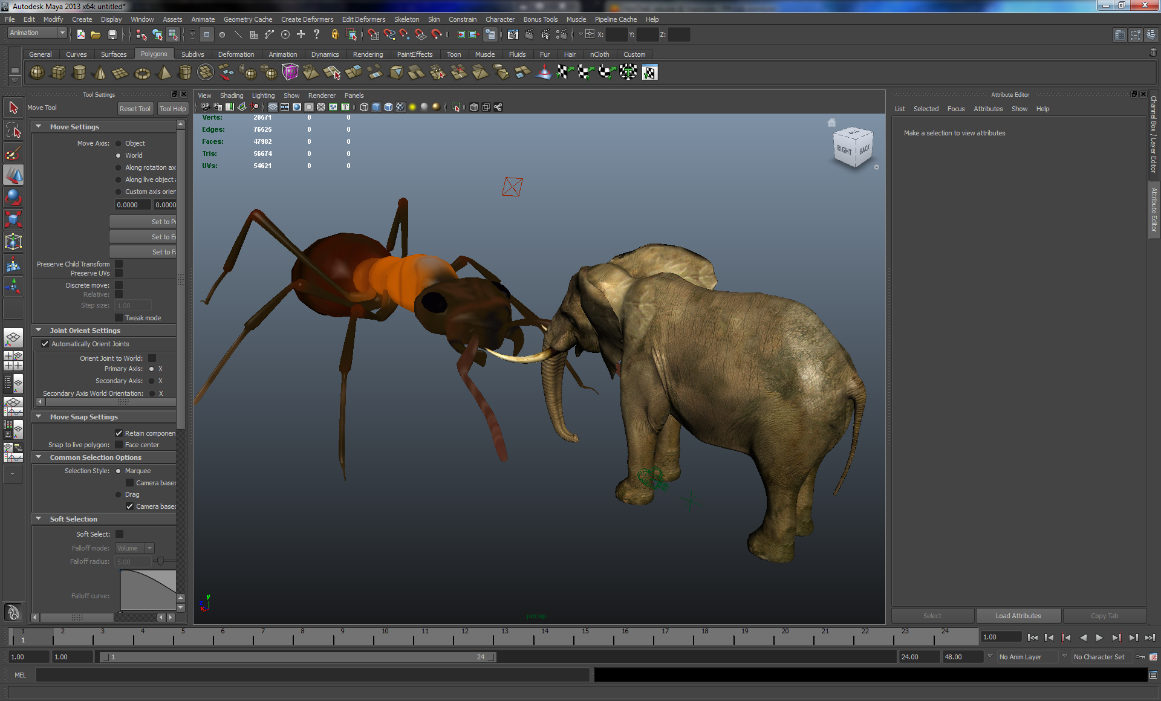Choose the Lasso Select tool
Viewport: 1161px width, 701px height.
click(x=13, y=131)
